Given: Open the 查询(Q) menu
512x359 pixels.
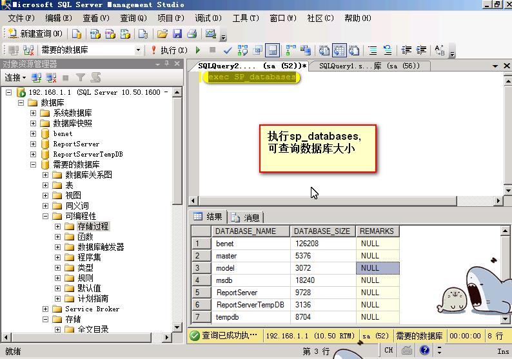Looking at the screenshot, I should point(133,18).
